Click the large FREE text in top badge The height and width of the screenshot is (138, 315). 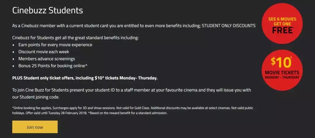coord(282,30)
